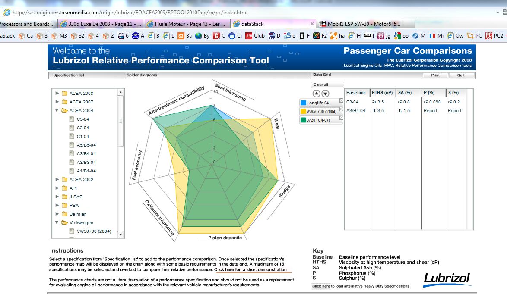Click the 'HTHS (cP)' column header
This screenshot has width=507, height=294.
[x=382, y=93]
